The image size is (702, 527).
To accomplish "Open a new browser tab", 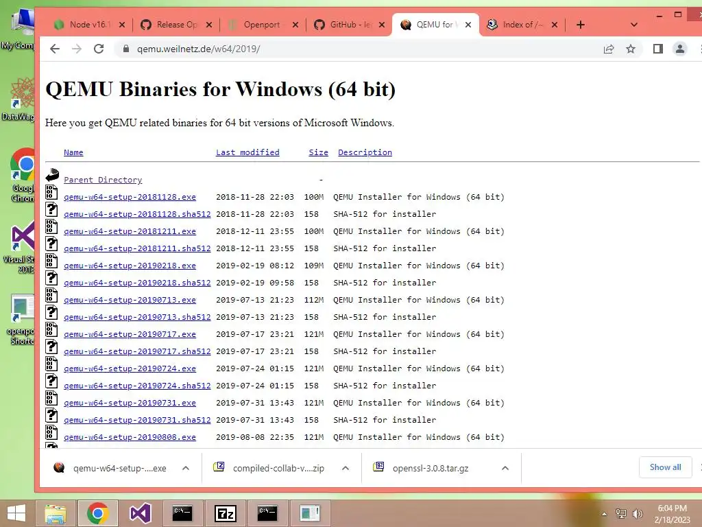I will 580,25.
